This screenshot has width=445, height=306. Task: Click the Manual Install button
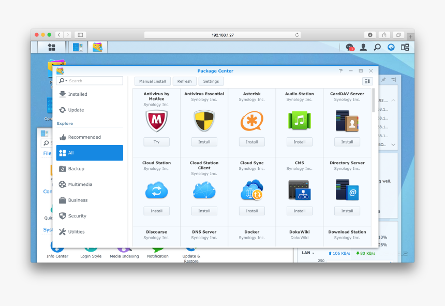(x=153, y=81)
